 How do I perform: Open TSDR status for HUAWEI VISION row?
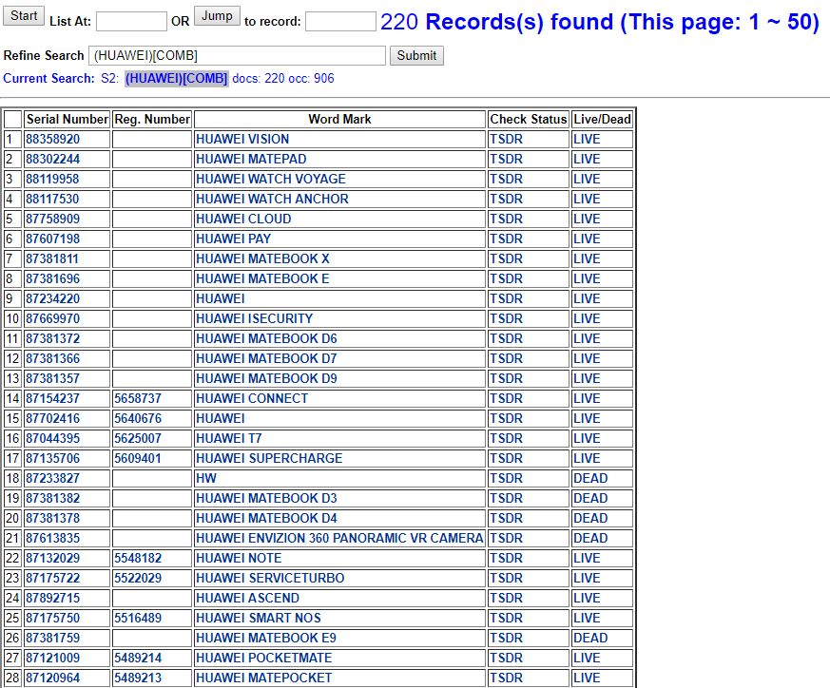pyautogui.click(x=506, y=139)
